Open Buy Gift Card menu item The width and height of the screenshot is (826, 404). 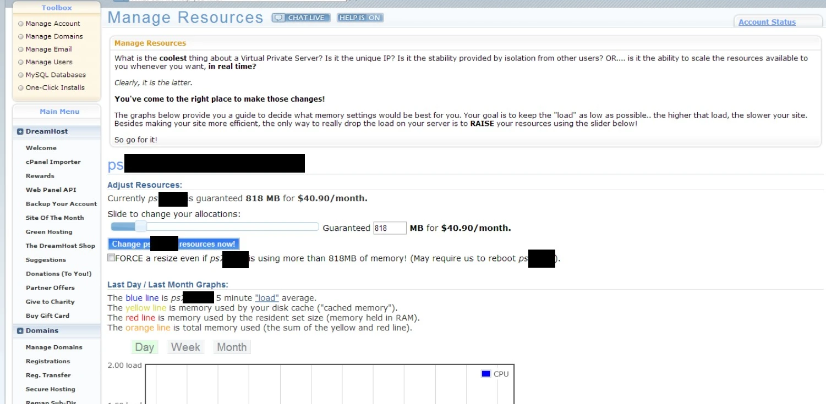tap(47, 316)
